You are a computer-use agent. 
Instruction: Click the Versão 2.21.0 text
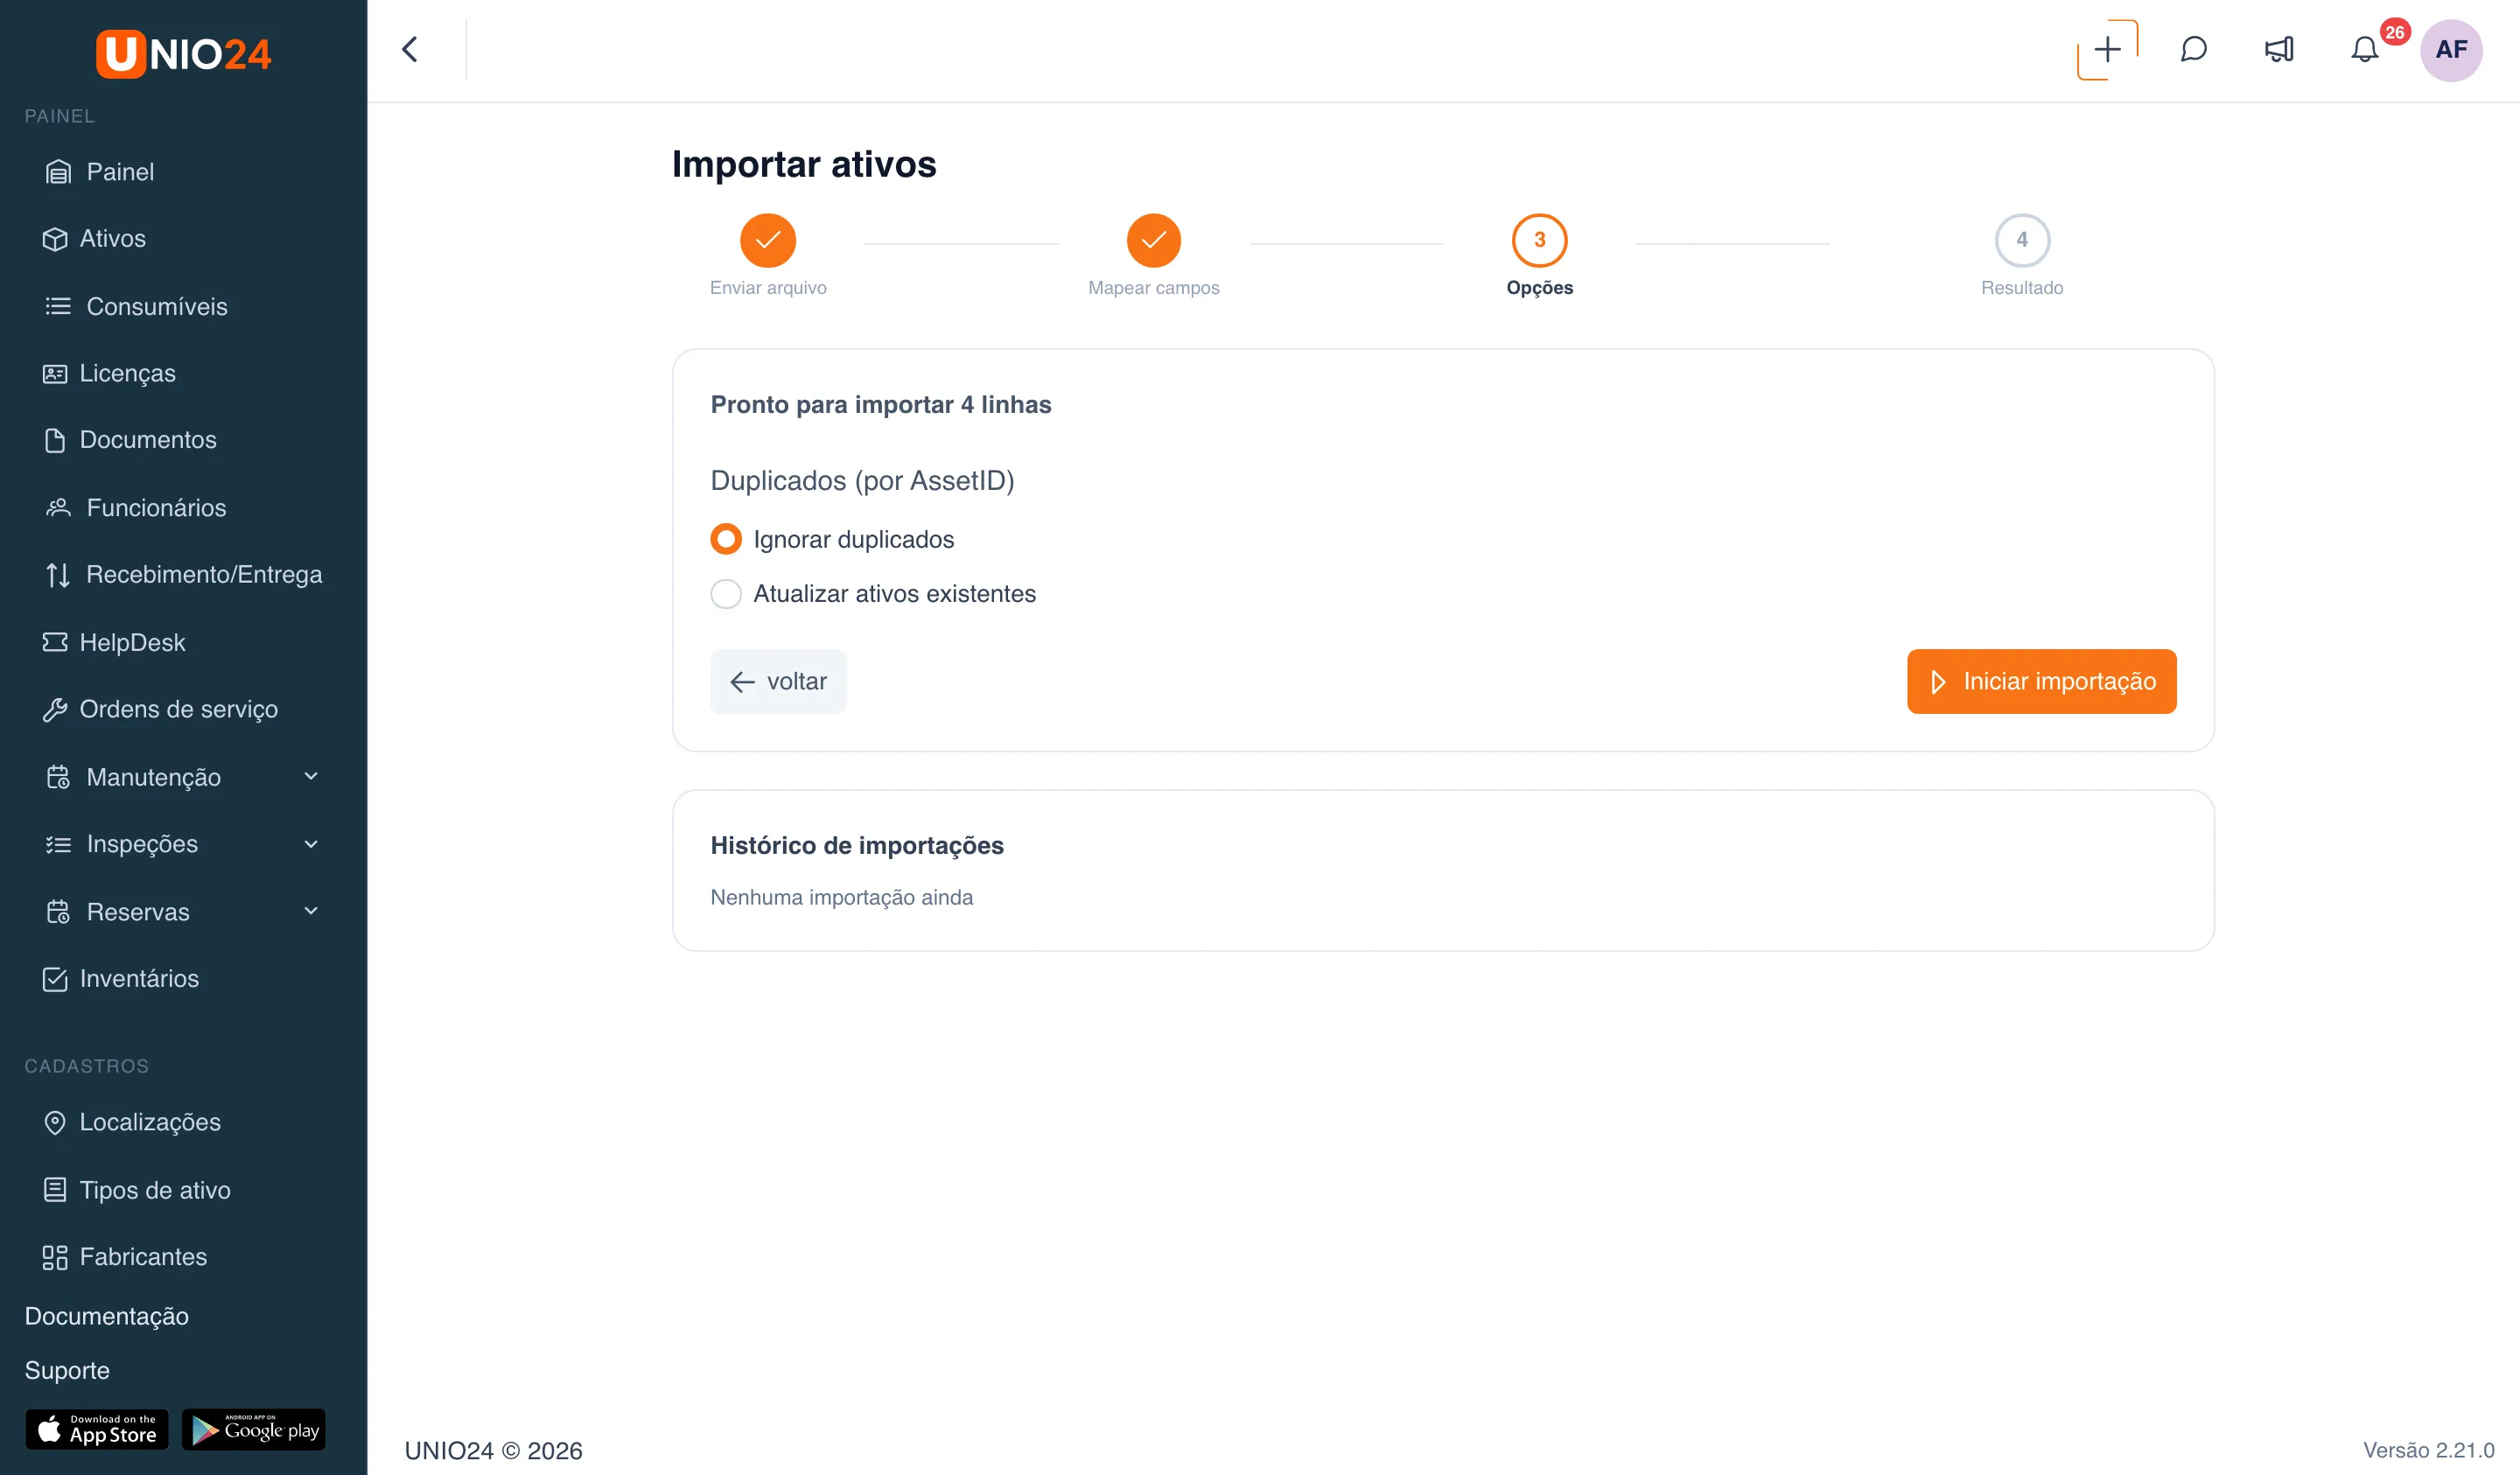2428,1450
